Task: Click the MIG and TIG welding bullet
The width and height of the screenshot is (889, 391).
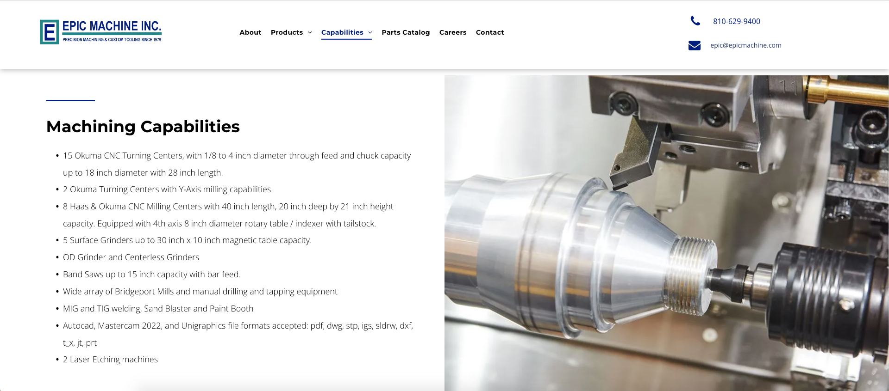Action: pos(158,309)
